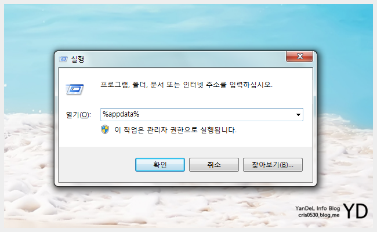
Task: Click the empty title bar area of the Run dialog
Action: point(183,59)
